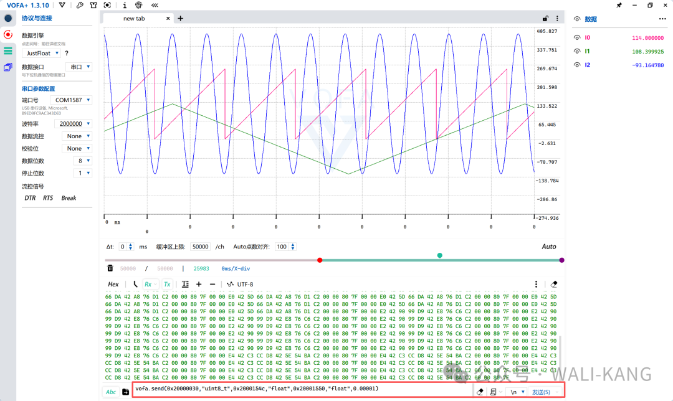Toggle visibility of channel I0
This screenshot has height=401, width=673.
click(x=577, y=38)
